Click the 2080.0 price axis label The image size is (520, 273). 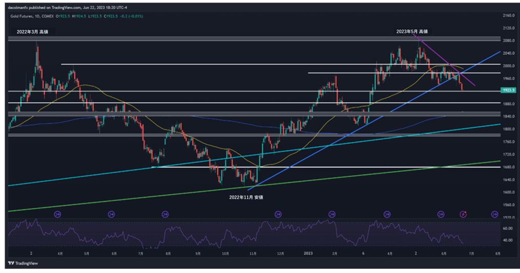coord(508,41)
